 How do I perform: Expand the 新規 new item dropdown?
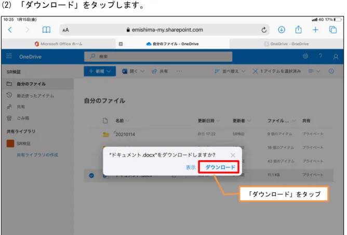tap(100, 71)
